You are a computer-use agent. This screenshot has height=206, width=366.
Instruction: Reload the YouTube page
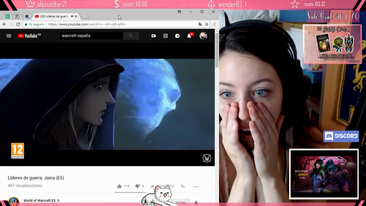pyautogui.click(x=18, y=24)
